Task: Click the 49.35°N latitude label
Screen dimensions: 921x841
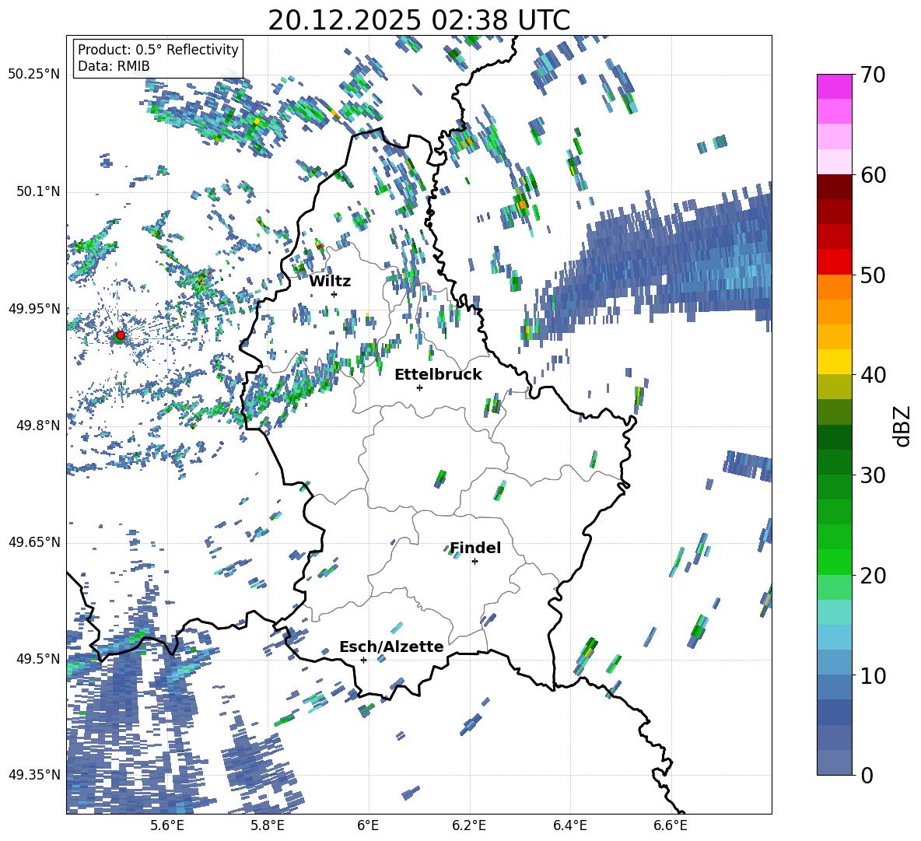Action: coord(34,775)
